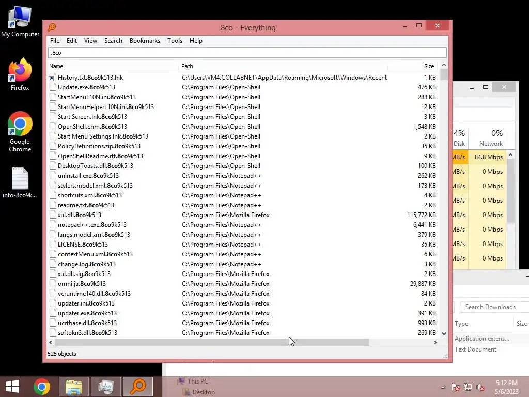Click file icon of readme.txt.8co9k513

(x=52, y=205)
